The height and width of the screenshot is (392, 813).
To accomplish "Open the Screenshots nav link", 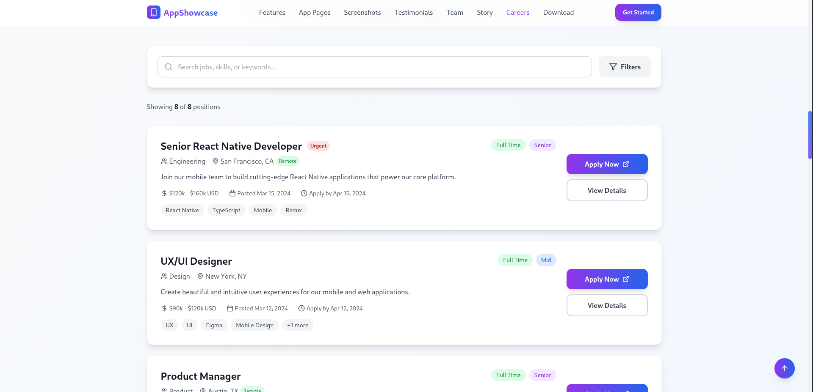I will coord(362,13).
